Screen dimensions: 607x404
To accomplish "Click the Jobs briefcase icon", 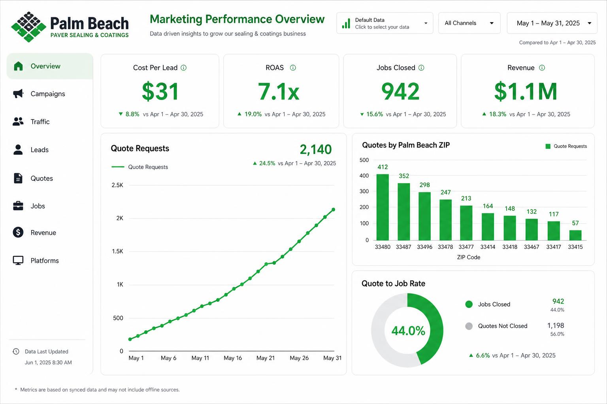I will pos(18,206).
